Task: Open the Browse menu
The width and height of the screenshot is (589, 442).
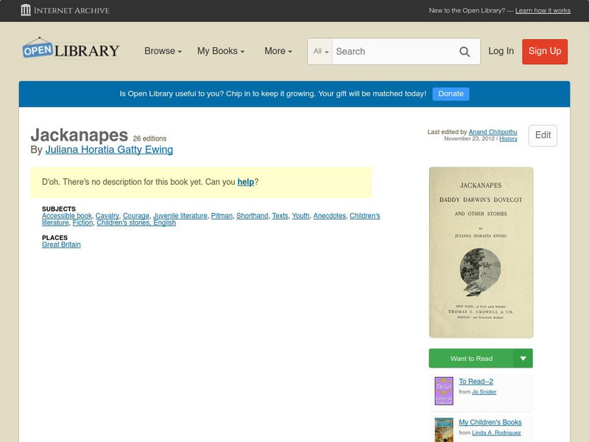Action: (161, 52)
